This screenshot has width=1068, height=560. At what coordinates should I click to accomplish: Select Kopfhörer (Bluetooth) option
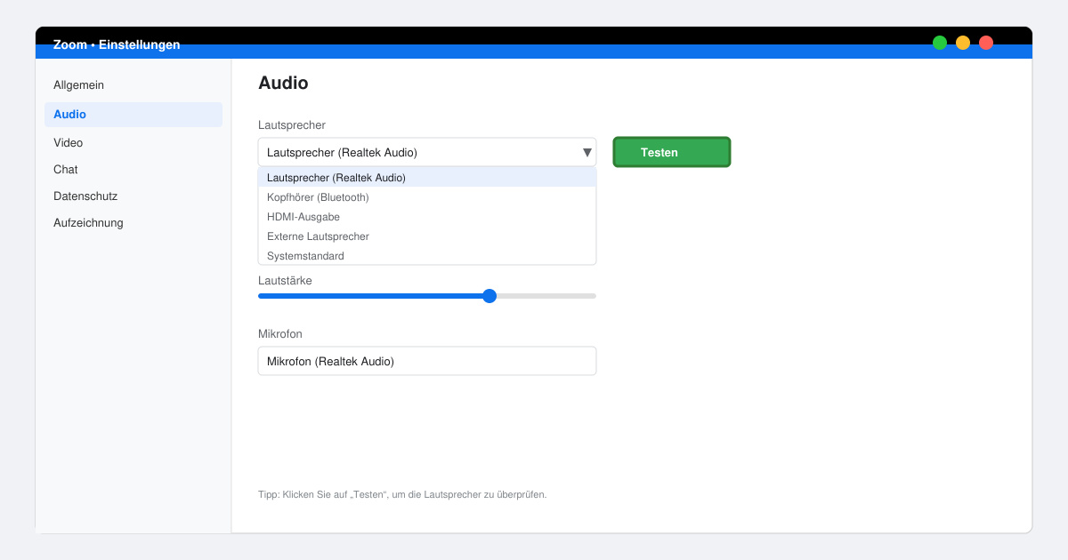(x=427, y=197)
